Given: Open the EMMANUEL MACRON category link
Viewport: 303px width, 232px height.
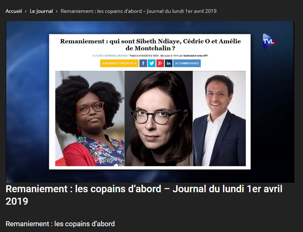Looking at the screenshot, I should (x=116, y=56).
